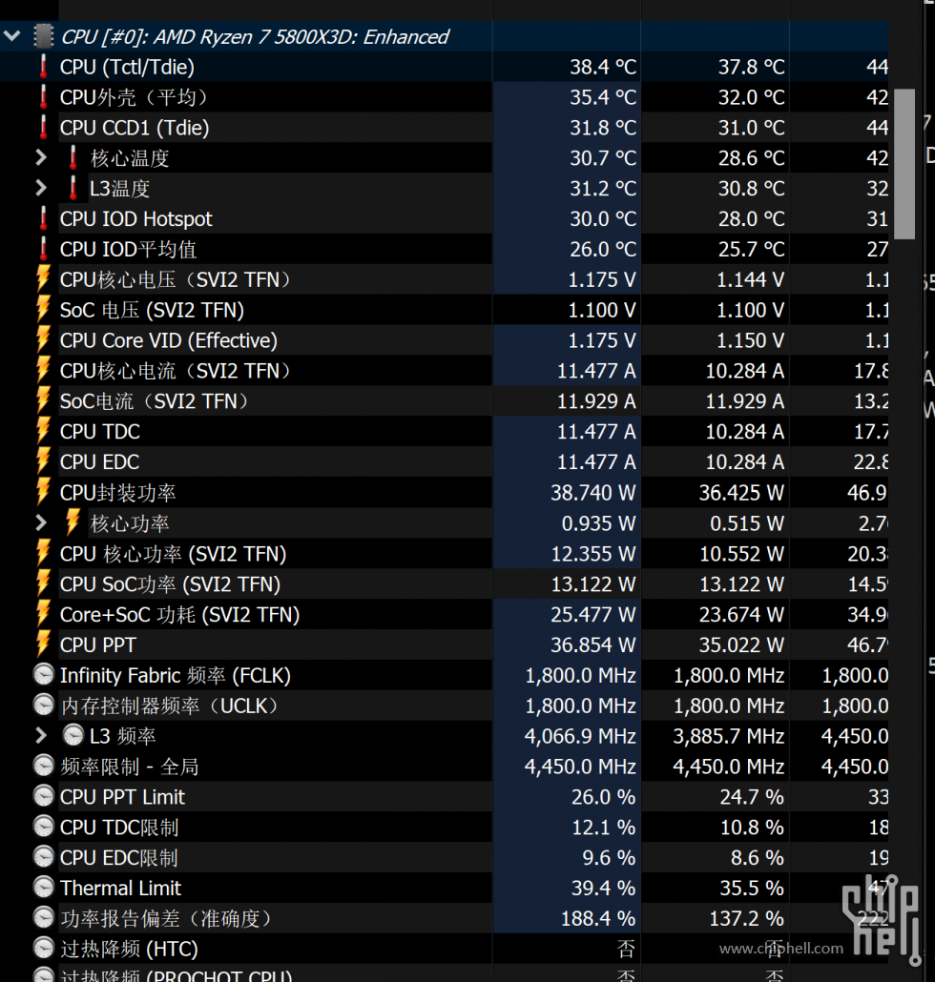Click lightning icon beside SoC 电压

pos(43,310)
